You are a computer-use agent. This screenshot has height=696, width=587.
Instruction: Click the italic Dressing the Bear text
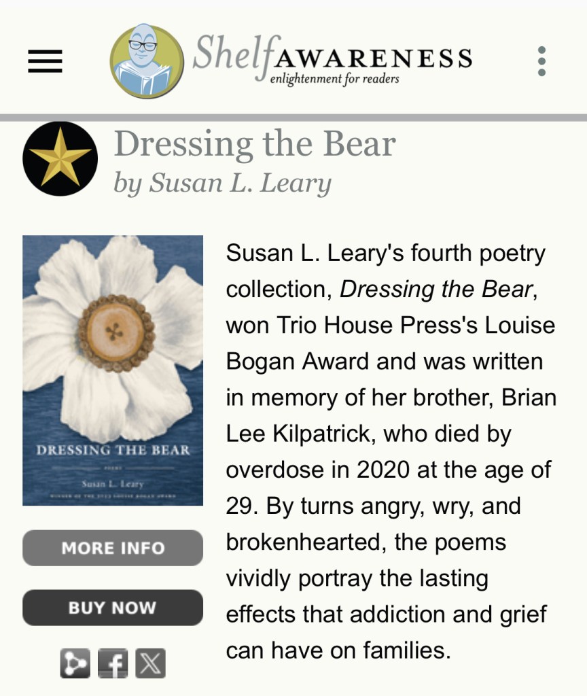[435, 290]
